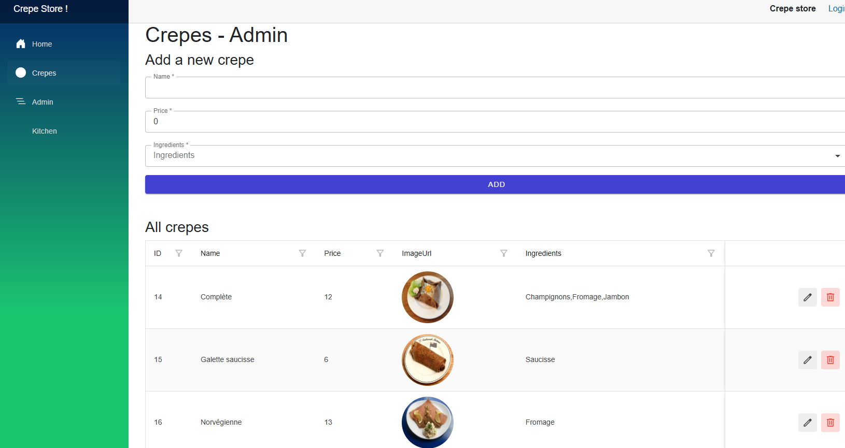
Task: Click the Complète crepe image thumbnail
Action: tap(428, 297)
